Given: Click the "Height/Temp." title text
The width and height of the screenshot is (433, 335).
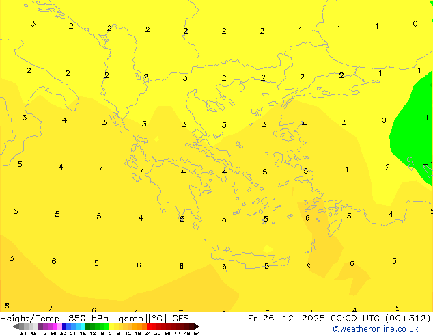Looking at the screenshot, I should (x=31, y=319).
